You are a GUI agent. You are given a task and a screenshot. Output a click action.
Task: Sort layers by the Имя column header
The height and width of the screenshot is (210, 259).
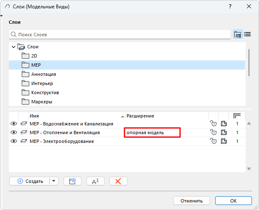click(75, 115)
